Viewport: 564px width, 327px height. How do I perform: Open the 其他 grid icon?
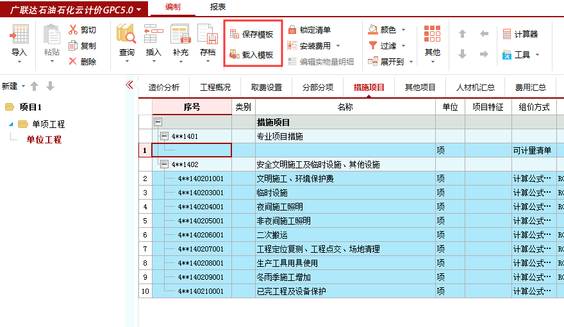(x=433, y=34)
